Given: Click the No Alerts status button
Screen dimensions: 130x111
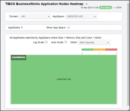Looking at the screenshot, I should [x=106, y=7].
